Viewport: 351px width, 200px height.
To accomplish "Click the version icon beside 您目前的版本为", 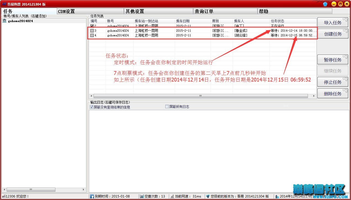I will (x=208, y=196).
